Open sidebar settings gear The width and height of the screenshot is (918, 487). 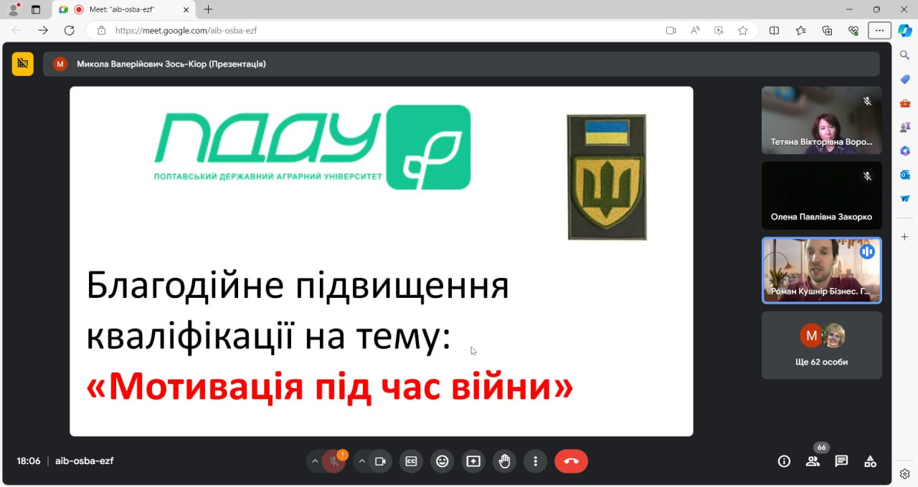[905, 473]
